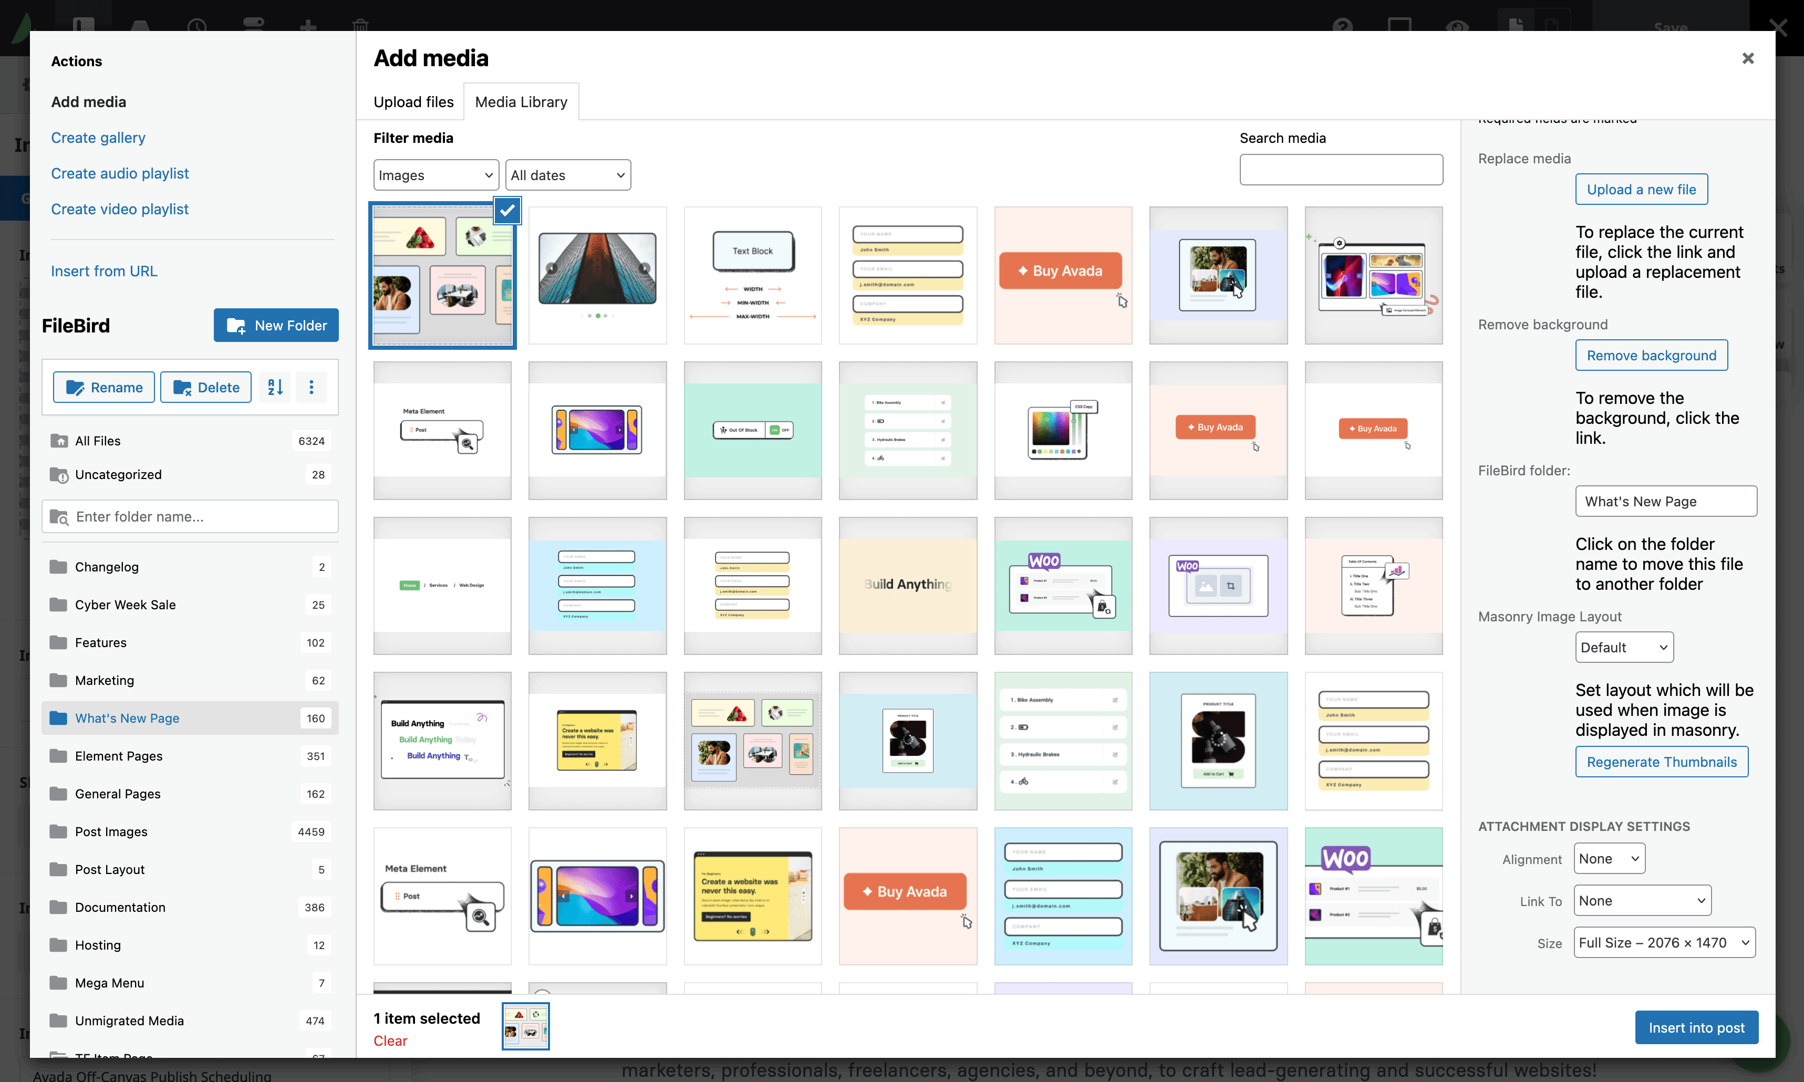
Task: Open the Size Full Size dropdown
Action: tap(1664, 943)
